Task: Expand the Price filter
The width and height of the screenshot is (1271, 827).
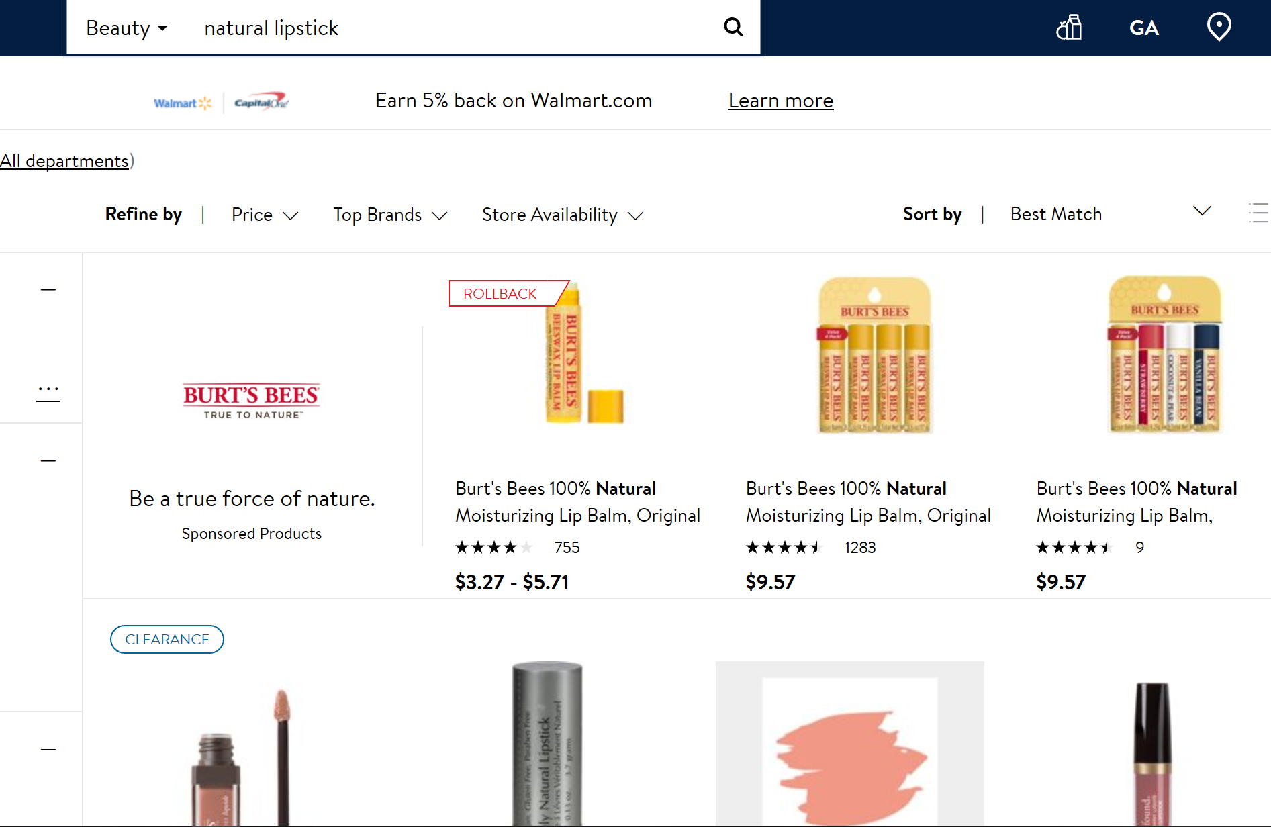Action: click(x=265, y=215)
